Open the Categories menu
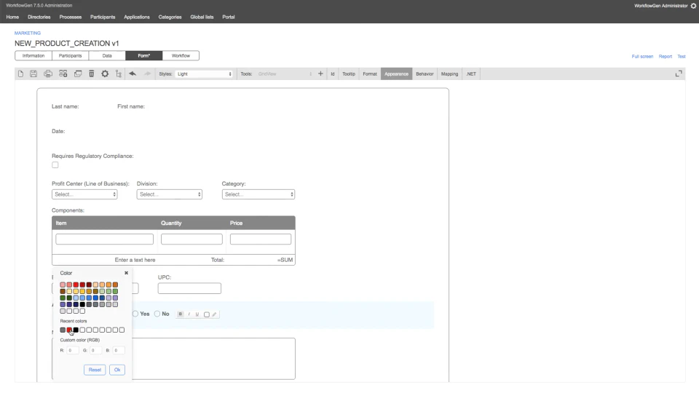 170,17
